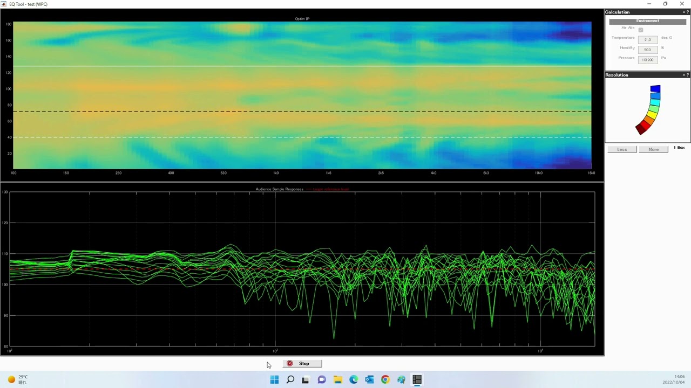The height and width of the screenshot is (388, 691).
Task: Click the 1 Box resolution label
Action: click(679, 148)
